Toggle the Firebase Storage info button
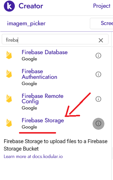This screenshot has width=113, height=180. coord(98,124)
